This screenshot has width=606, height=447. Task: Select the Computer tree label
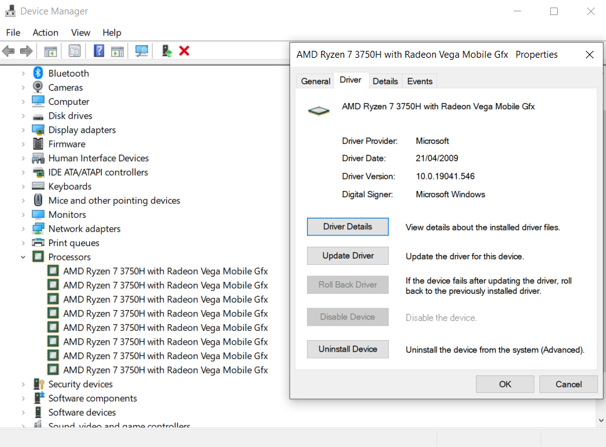pyautogui.click(x=69, y=102)
